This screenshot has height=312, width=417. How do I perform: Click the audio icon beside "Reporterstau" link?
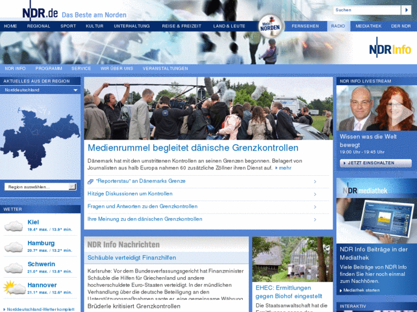coord(91,181)
